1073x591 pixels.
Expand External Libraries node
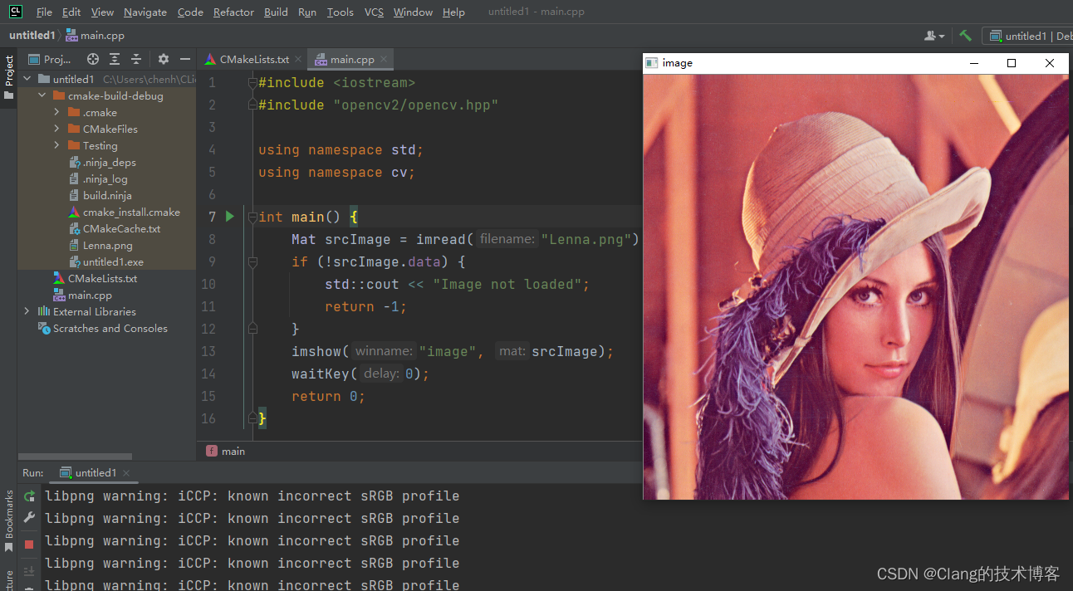click(27, 311)
